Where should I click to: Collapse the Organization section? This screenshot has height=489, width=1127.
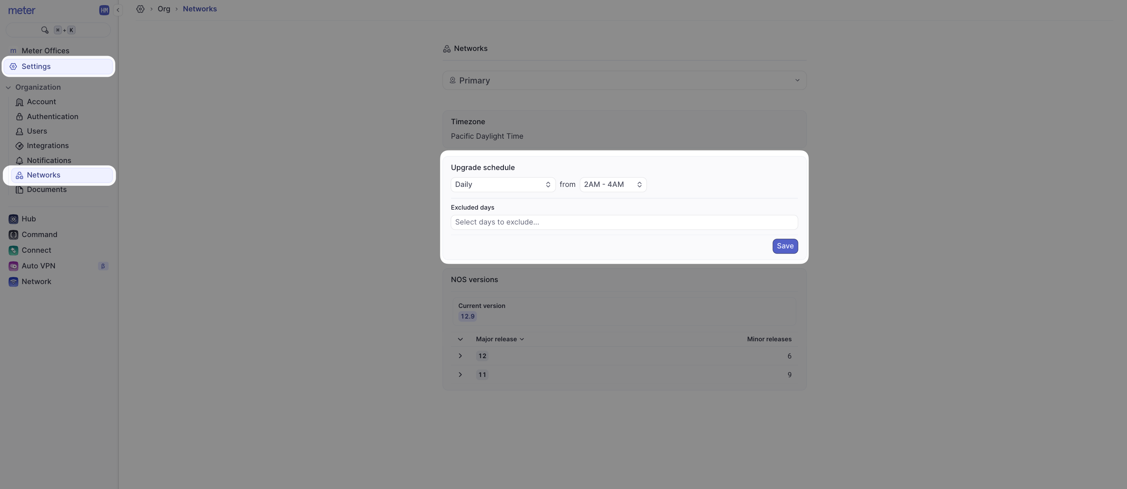8,87
